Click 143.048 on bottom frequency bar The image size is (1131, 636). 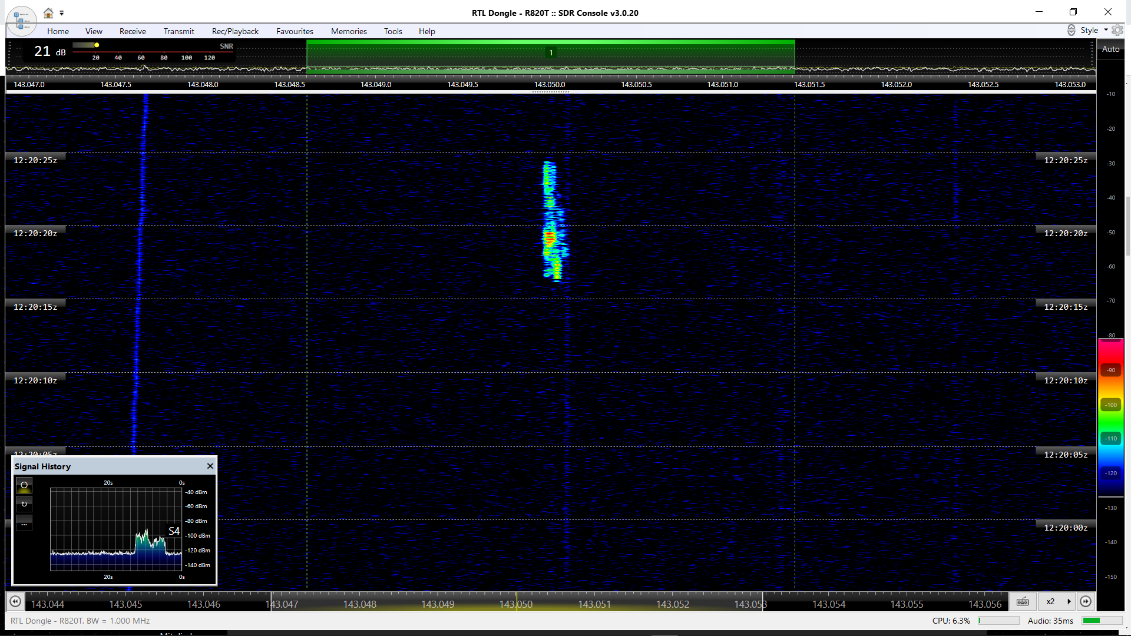pos(360,604)
